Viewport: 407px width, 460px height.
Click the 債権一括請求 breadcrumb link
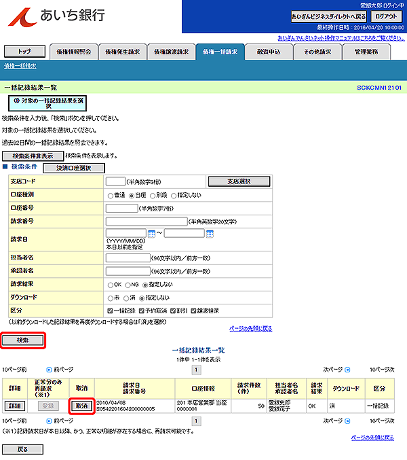click(20, 66)
